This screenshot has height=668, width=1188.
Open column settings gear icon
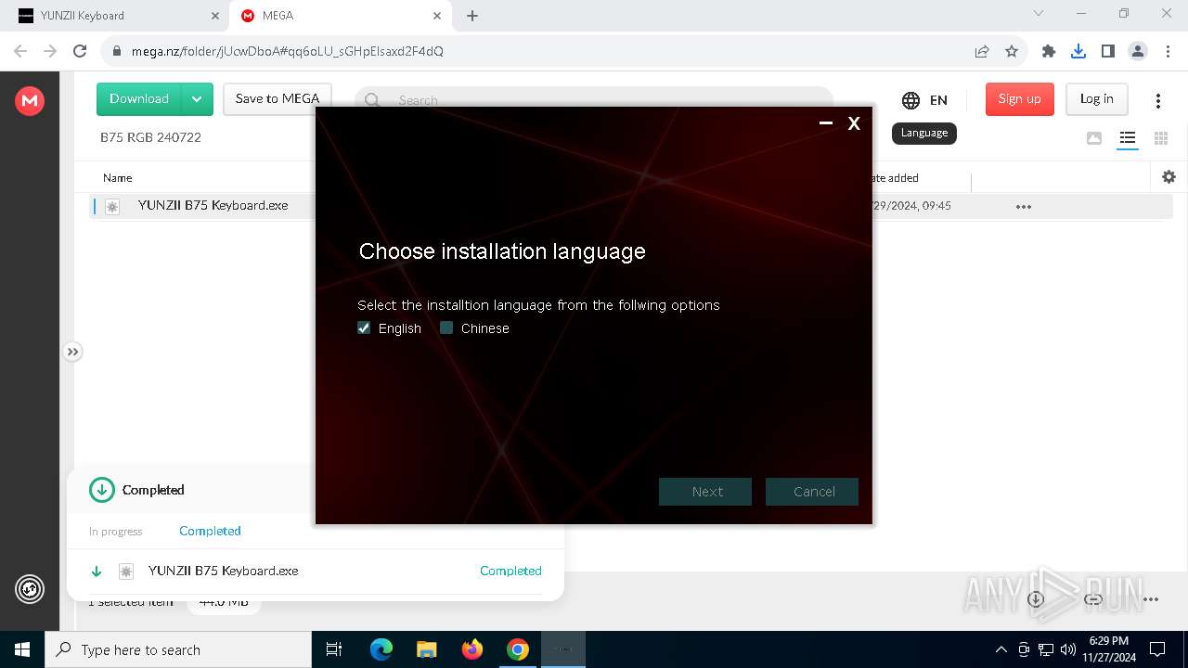pyautogui.click(x=1169, y=177)
